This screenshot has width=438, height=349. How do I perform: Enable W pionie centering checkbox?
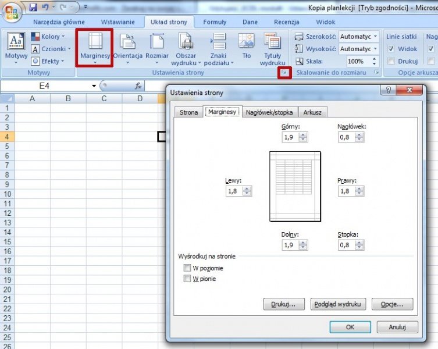[187, 279]
